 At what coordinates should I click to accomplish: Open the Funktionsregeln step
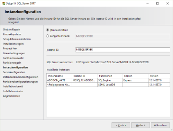(x=12, y=63)
